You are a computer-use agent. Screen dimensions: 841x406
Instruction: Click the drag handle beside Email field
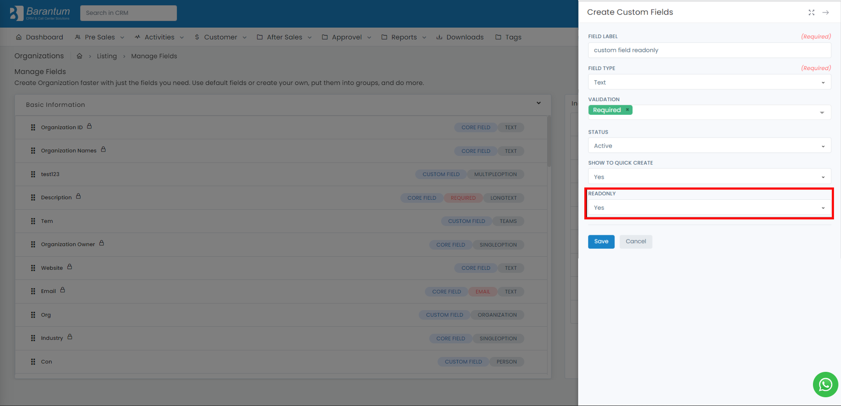click(x=33, y=291)
